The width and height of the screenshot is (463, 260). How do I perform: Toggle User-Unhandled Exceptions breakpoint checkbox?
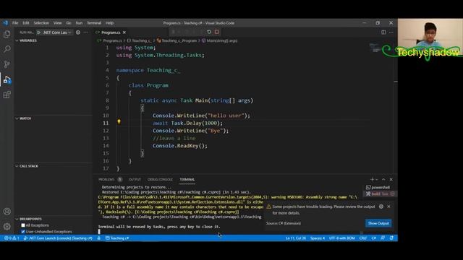pyautogui.click(x=23, y=232)
